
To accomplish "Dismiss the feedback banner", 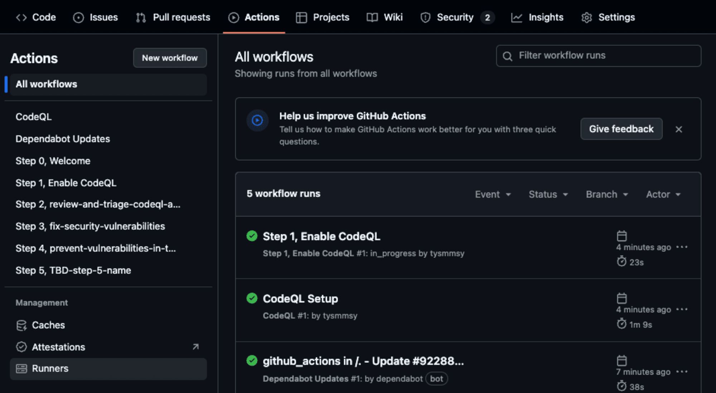I will tap(679, 129).
